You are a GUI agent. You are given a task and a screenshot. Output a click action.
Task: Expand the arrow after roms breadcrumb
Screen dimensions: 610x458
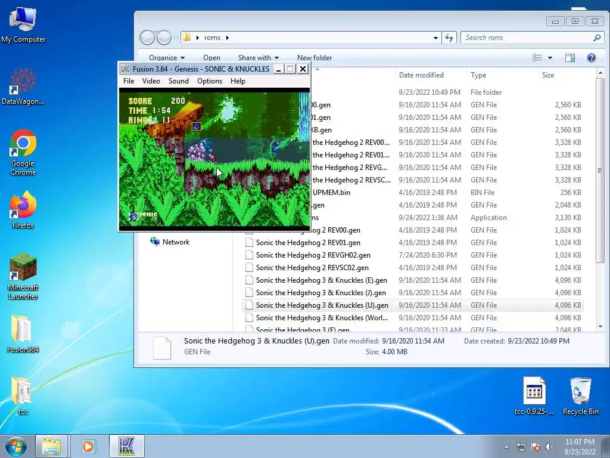coord(227,38)
